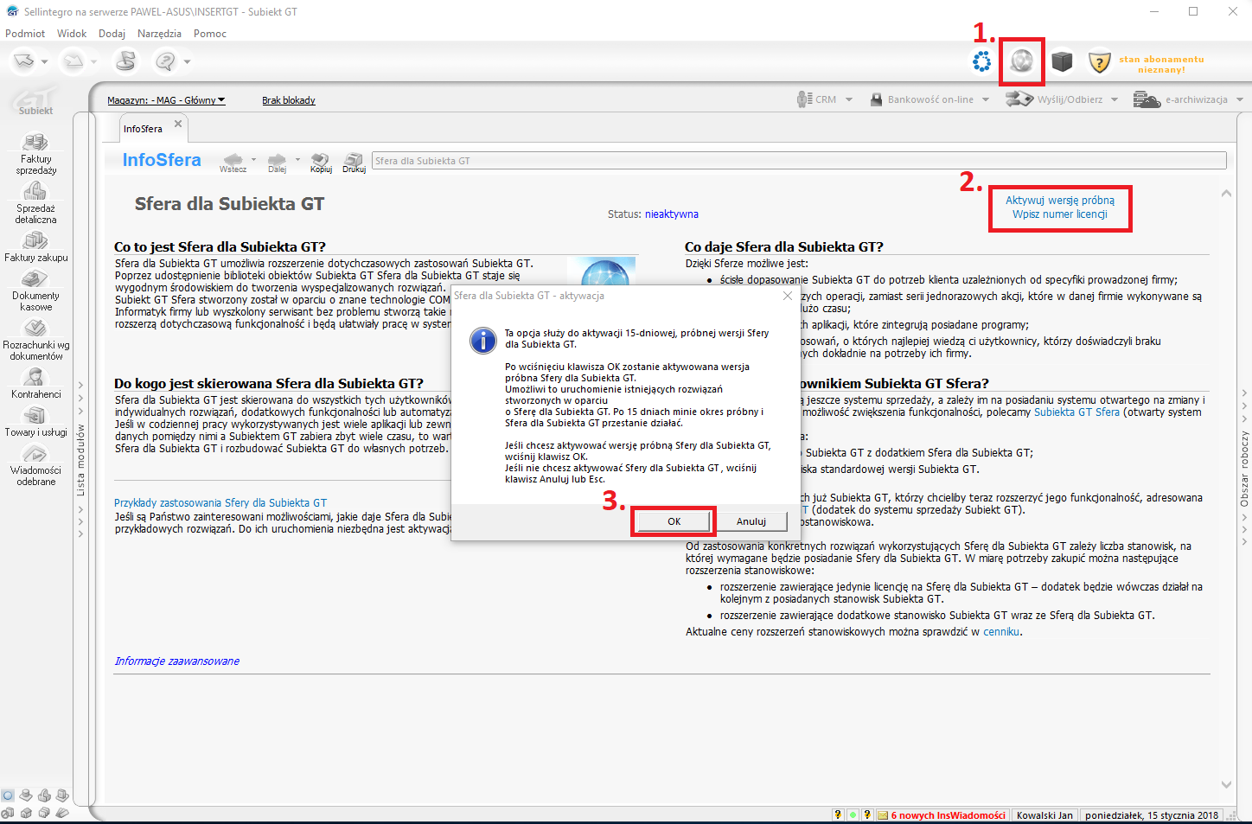This screenshot has width=1252, height=824.
Task: Click the Drukuj printer icon
Action: pos(354,159)
